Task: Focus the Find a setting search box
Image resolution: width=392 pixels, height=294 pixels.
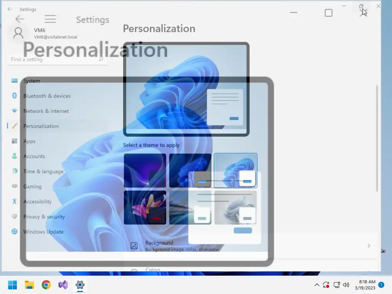Action: (x=57, y=59)
